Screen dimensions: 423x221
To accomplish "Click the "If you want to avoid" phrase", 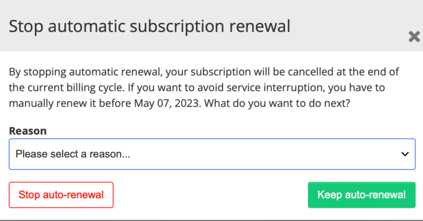I will coord(173,87).
